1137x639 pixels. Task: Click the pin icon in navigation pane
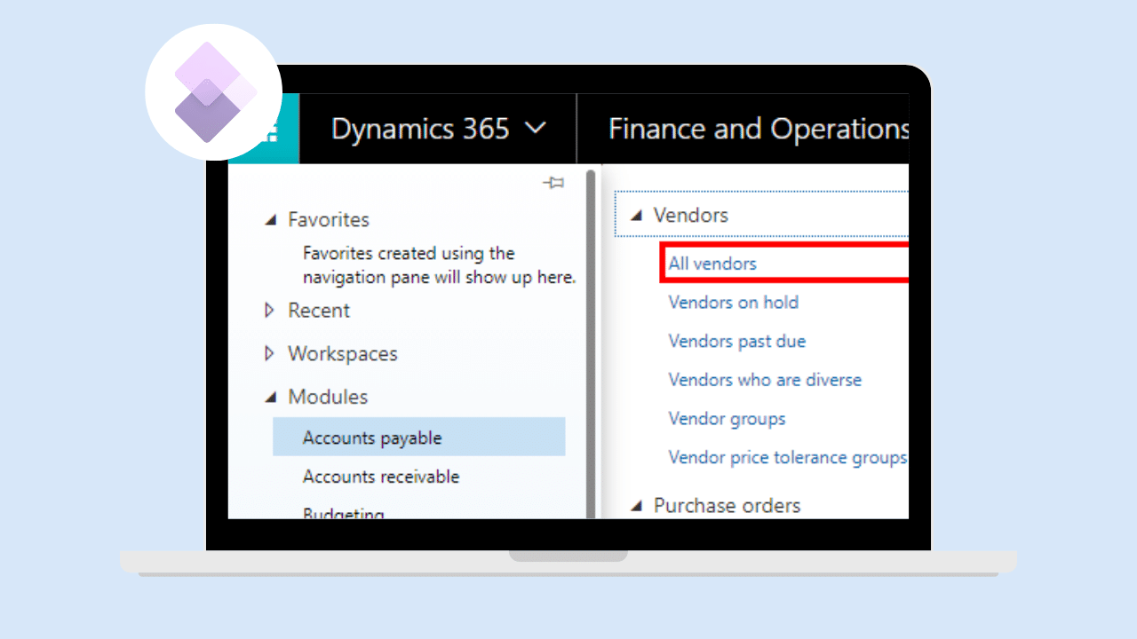pos(553,183)
